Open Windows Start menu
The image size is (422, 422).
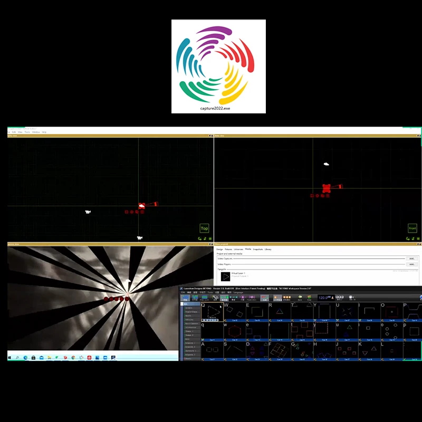click(9, 358)
